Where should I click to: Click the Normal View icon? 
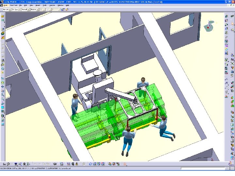[x=3, y=103]
